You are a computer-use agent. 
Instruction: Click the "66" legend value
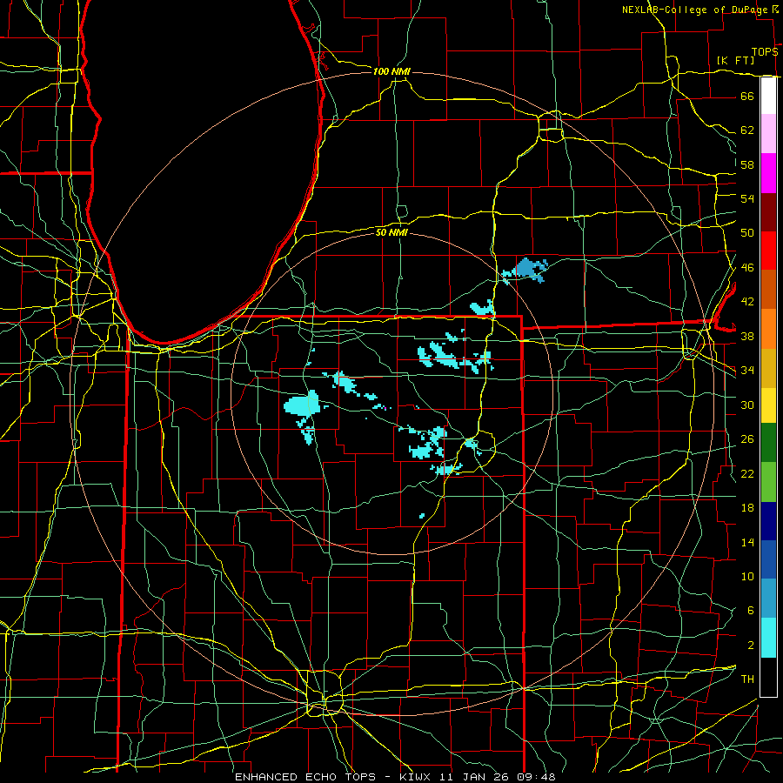(747, 96)
